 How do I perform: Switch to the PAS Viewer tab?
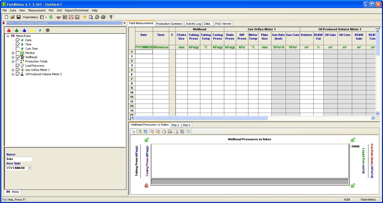pos(223,24)
